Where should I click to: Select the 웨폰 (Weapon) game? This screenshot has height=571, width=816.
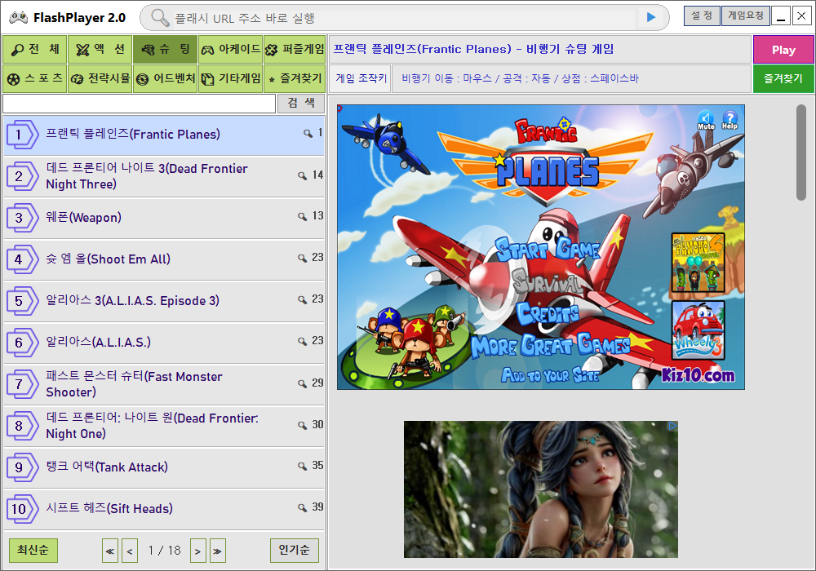pos(164,218)
